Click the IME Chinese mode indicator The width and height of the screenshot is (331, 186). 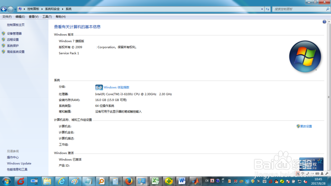point(303,173)
